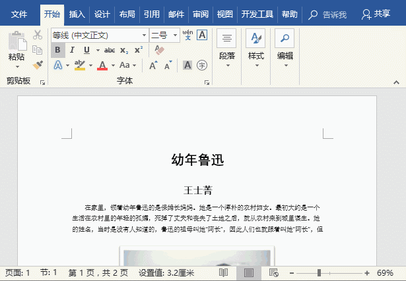Switch to the 开发工具 tab

(x=257, y=14)
